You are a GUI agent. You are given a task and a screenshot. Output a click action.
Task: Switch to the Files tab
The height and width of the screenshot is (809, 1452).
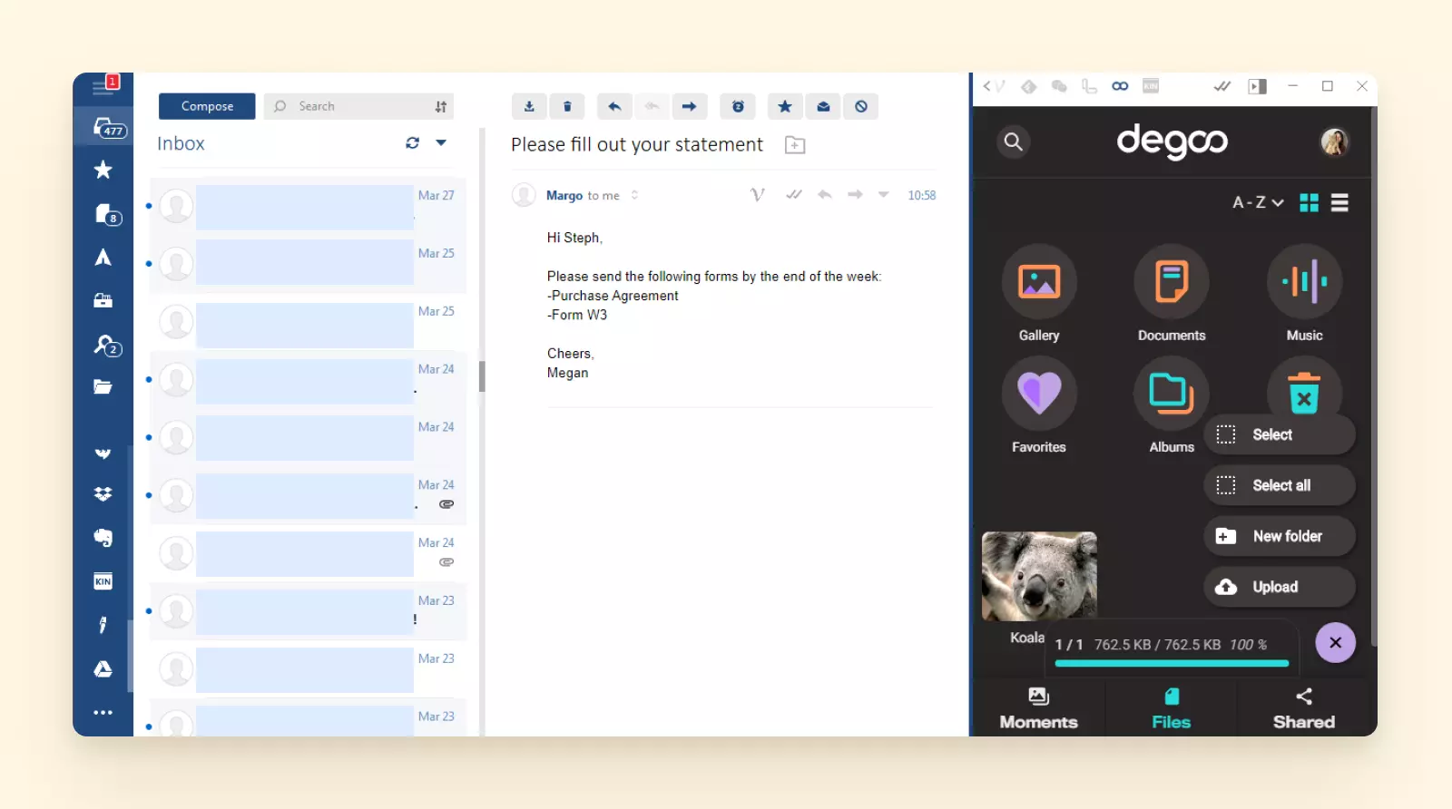tap(1172, 708)
